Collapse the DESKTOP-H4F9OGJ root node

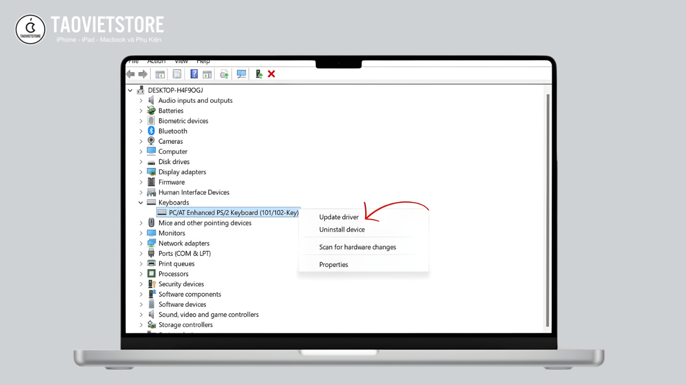tap(131, 90)
